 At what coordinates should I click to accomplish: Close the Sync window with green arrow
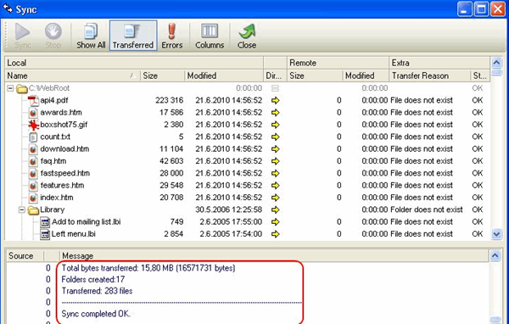(x=247, y=36)
